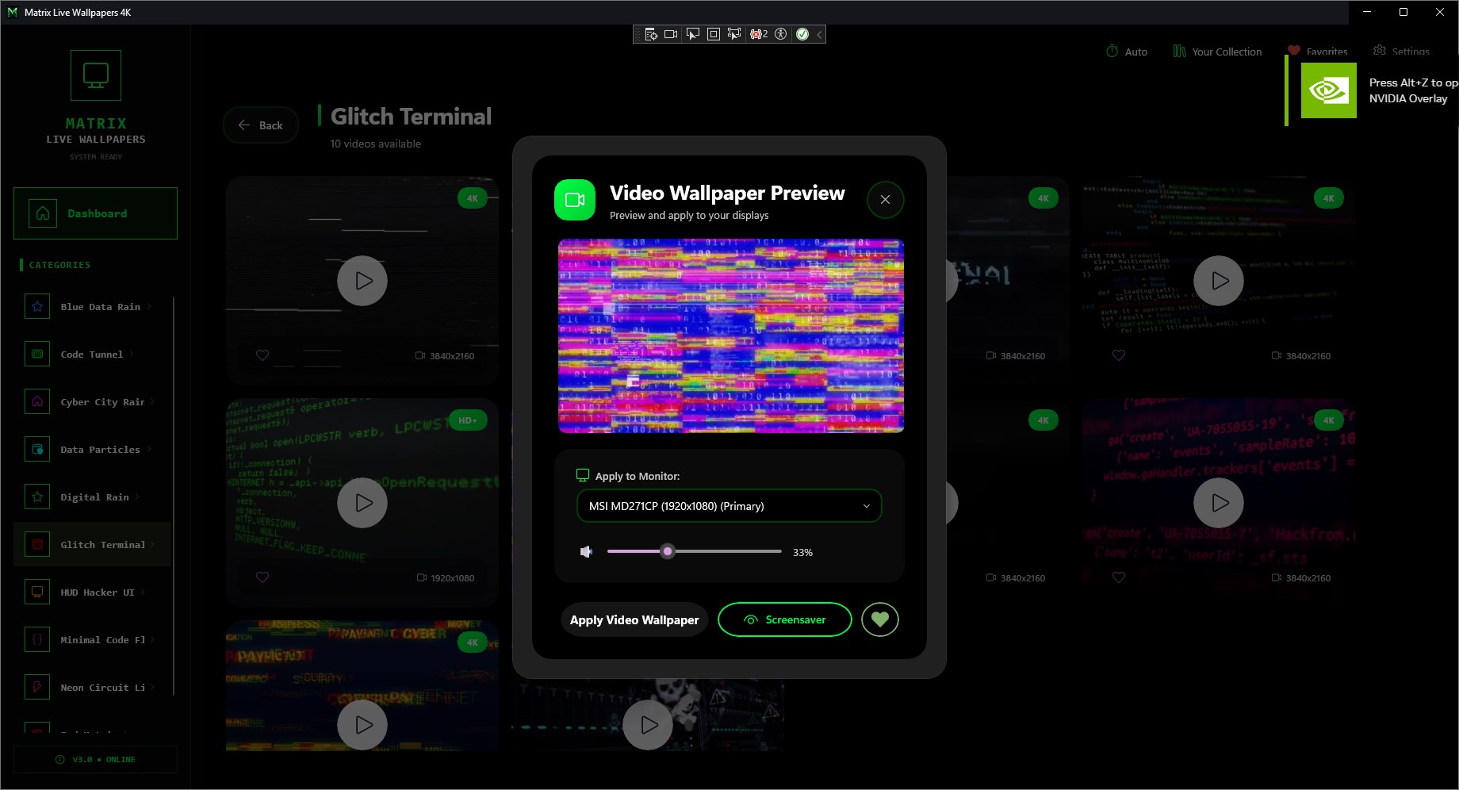Open the Minimal Code category
The height and width of the screenshot is (790, 1459).
point(94,640)
